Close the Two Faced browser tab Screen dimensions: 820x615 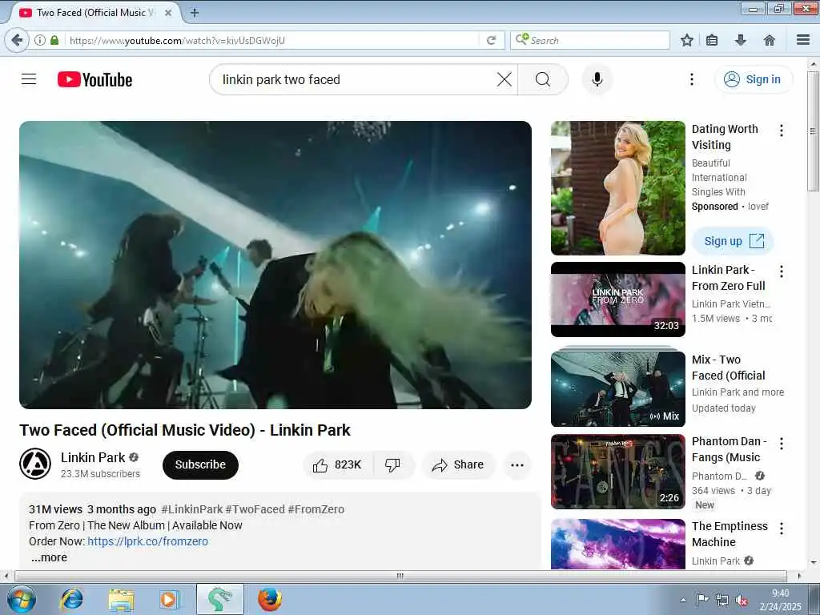coord(168,13)
